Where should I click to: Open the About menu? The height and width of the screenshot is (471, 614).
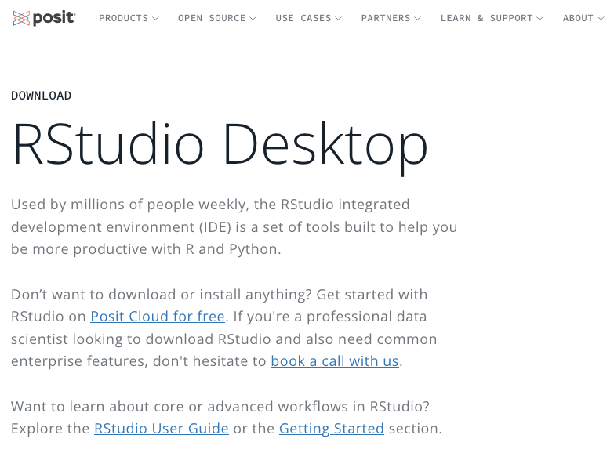pyautogui.click(x=578, y=18)
